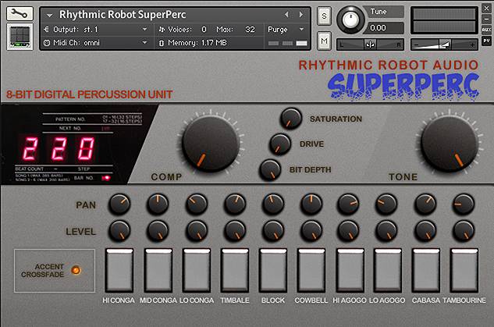This screenshot has width=494, height=327.
Task: Click the Memory 1.17 MB readout
Action: [x=193, y=42]
